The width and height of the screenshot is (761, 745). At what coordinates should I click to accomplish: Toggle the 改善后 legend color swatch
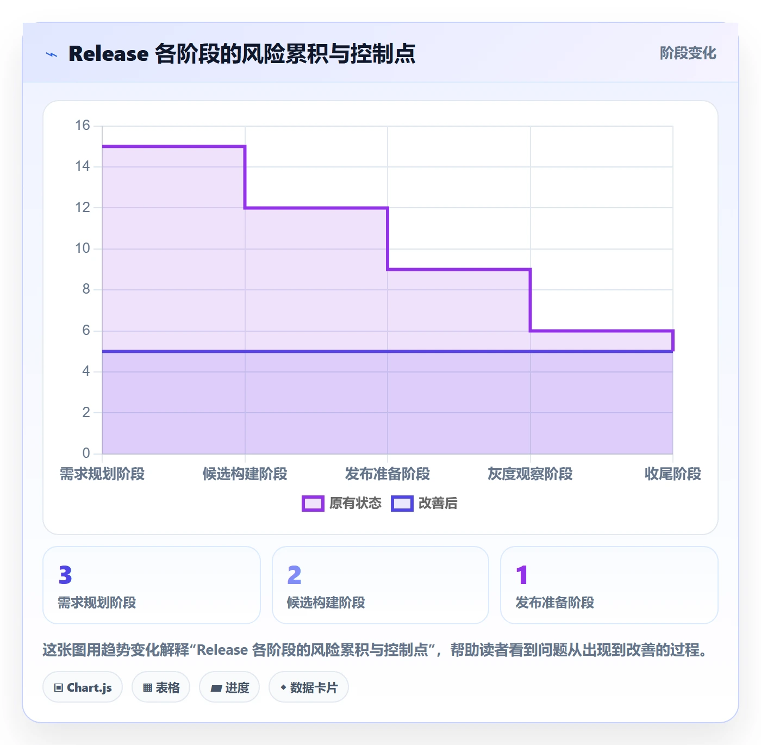coord(402,504)
